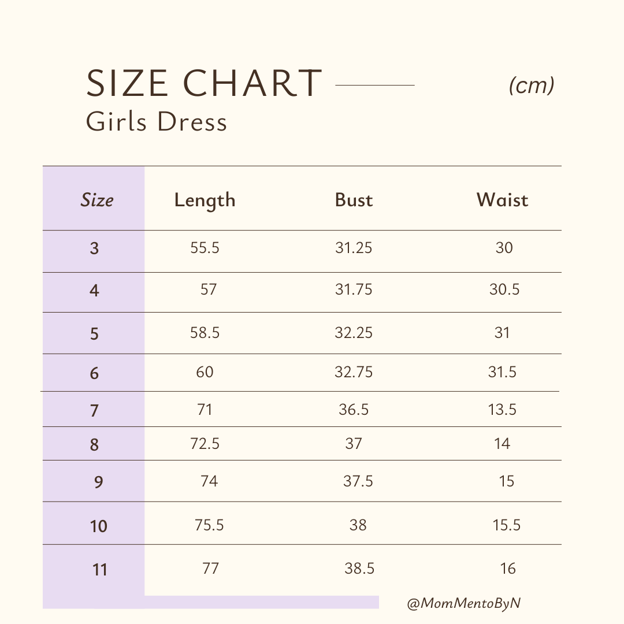Viewport: 624px width, 624px height.
Task: Click the (cm) unit label
Action: [532, 86]
